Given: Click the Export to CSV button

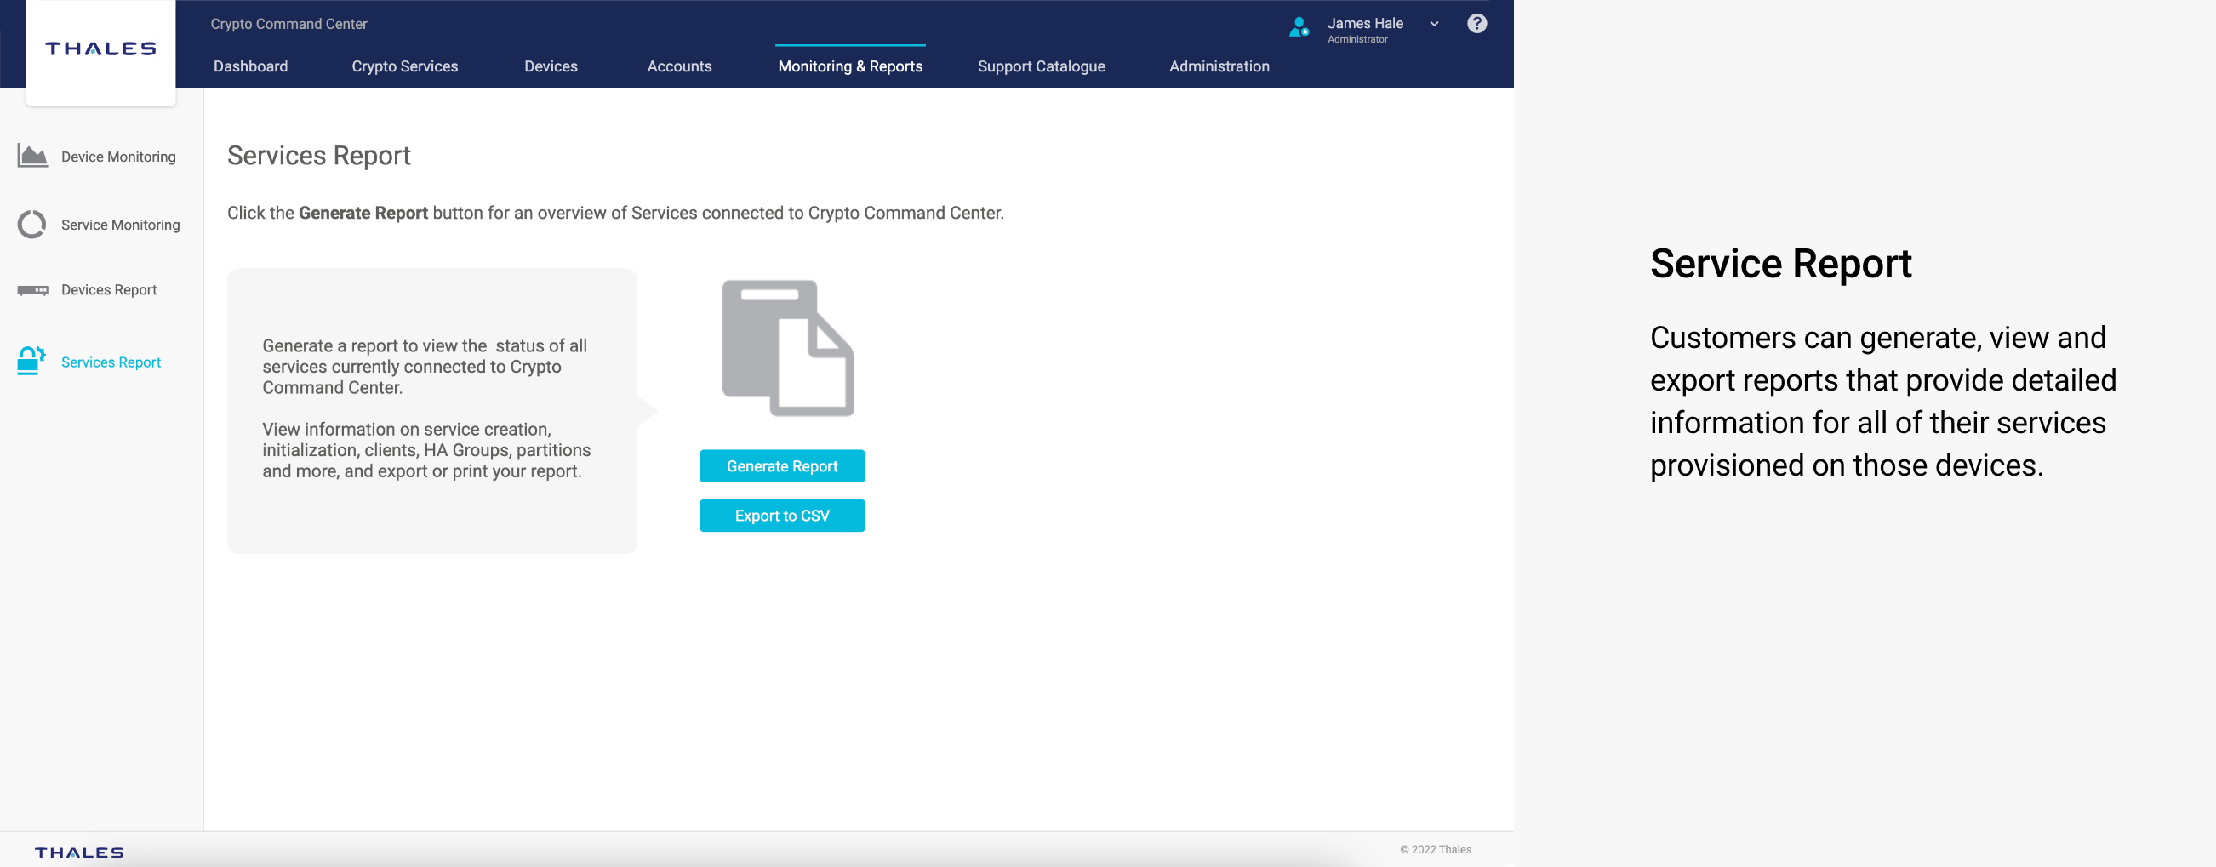Looking at the screenshot, I should pos(782,516).
